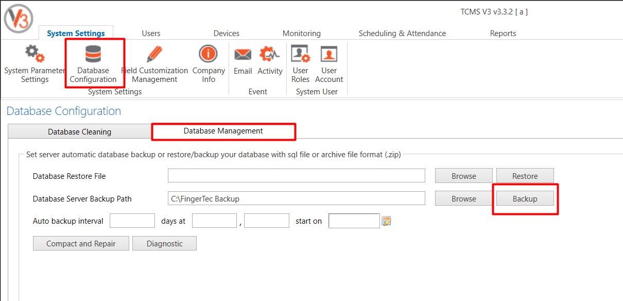Click Browse beside Database Restore File
Screen dimensions: 623x301
coord(463,176)
